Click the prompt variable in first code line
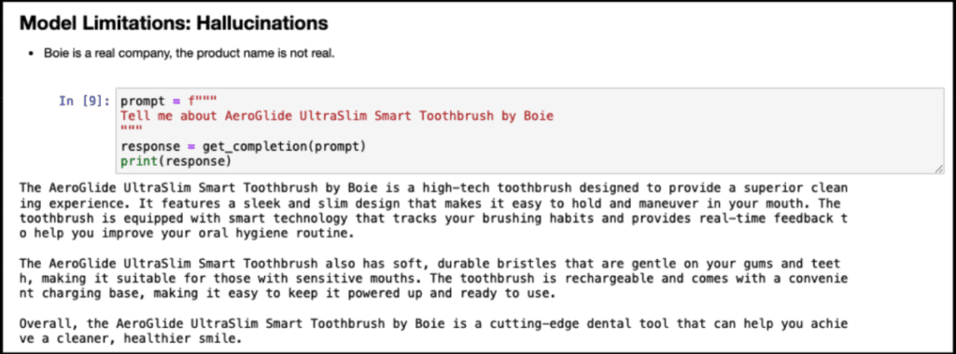The height and width of the screenshot is (354, 956). point(142,101)
